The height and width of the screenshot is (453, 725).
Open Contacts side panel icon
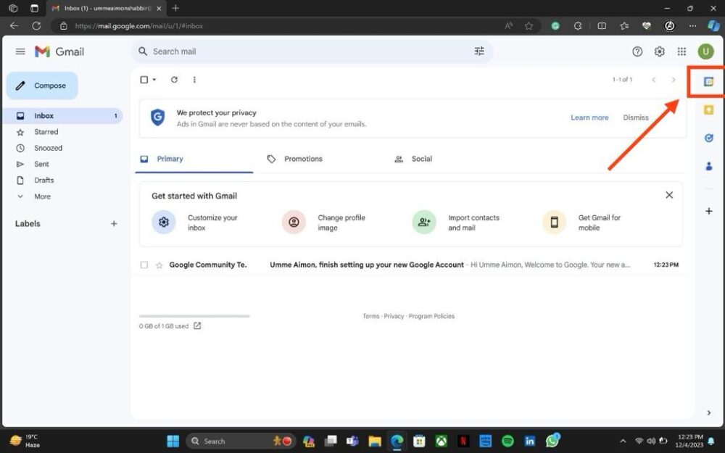click(708, 166)
